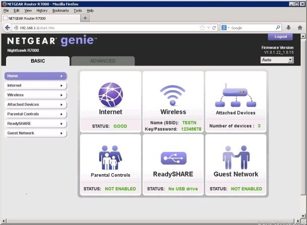
Task: Click the Firefox logo in the title bar
Action: [5, 4]
